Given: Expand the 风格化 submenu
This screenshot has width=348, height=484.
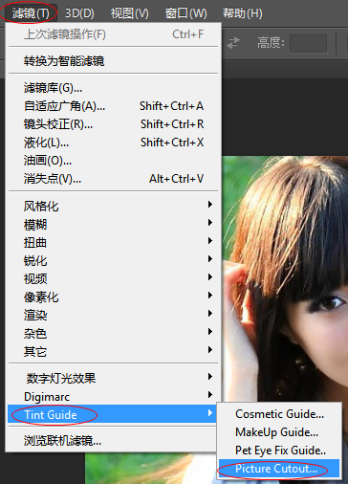Looking at the screenshot, I should coord(113,206).
